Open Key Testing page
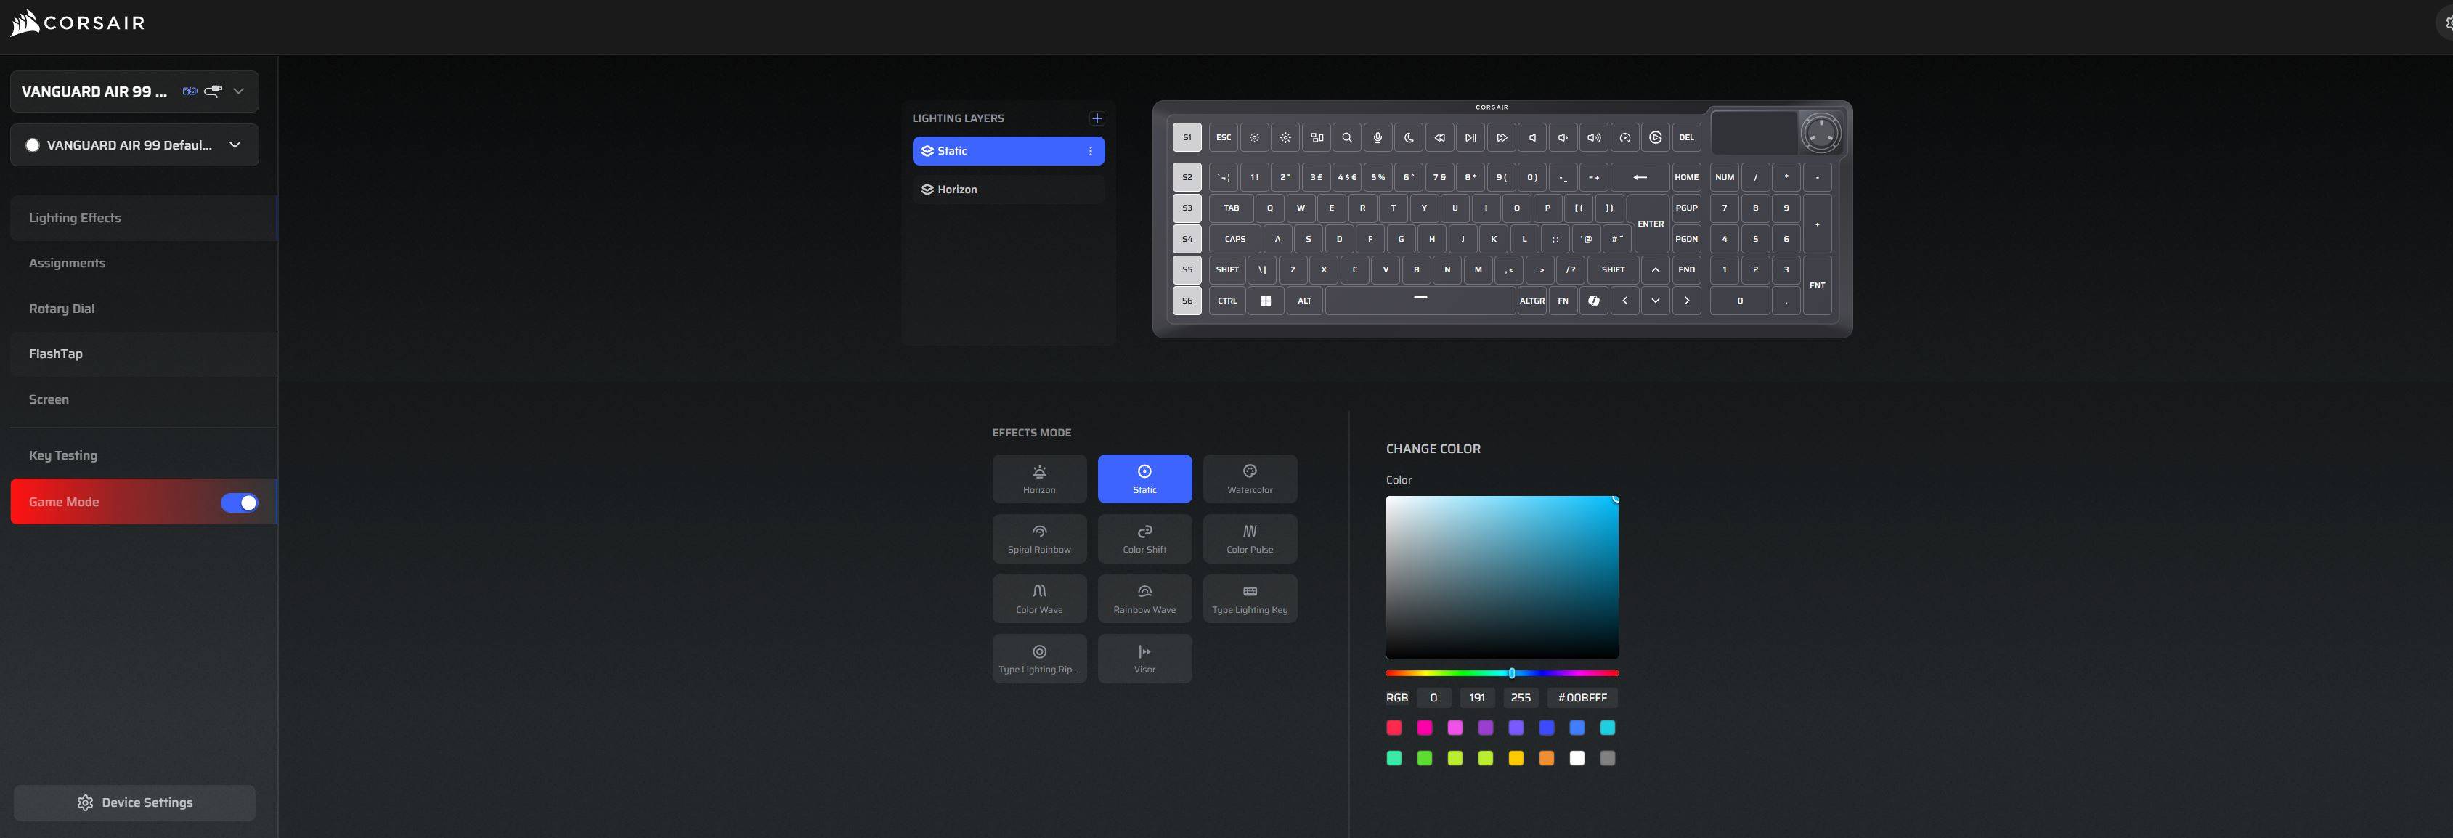 tap(63, 455)
